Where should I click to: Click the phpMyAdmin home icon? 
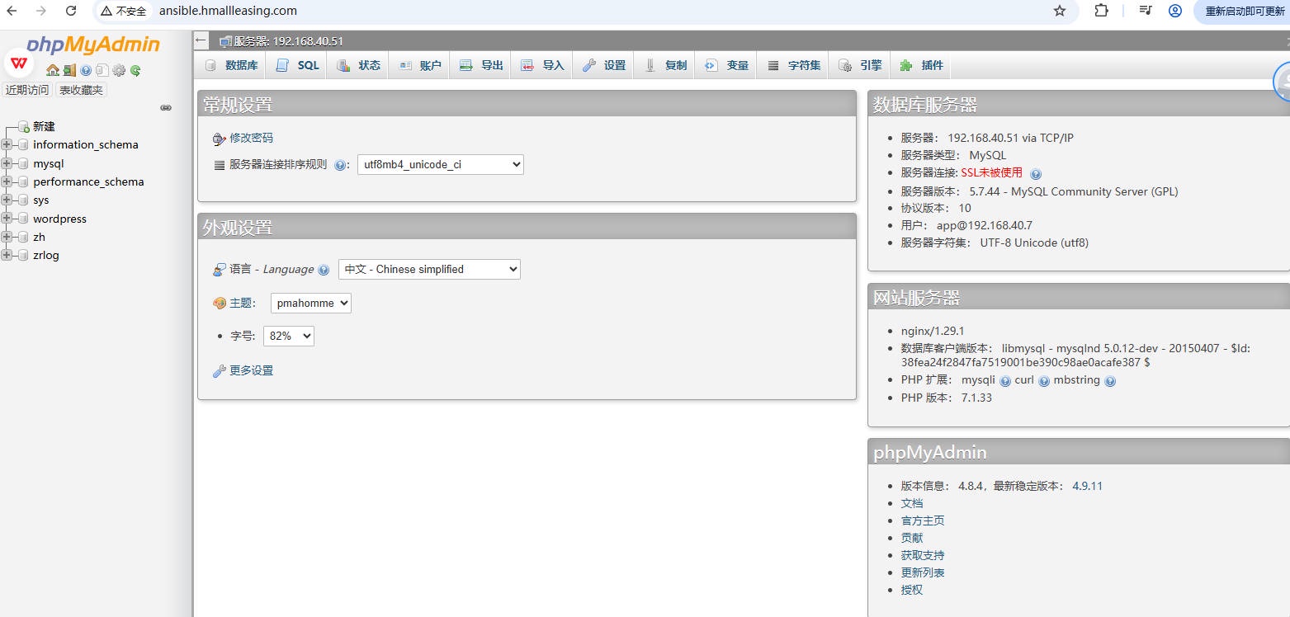[53, 70]
